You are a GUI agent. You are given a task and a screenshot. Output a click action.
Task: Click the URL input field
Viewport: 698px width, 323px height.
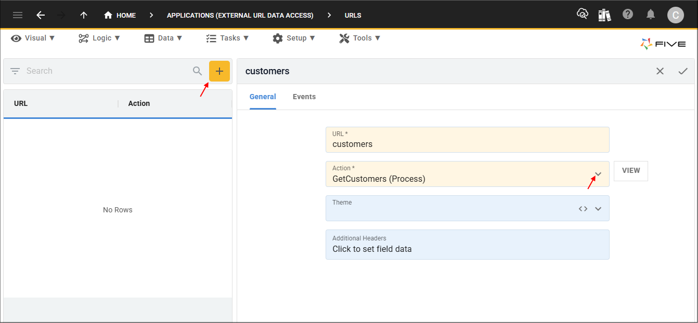468,140
